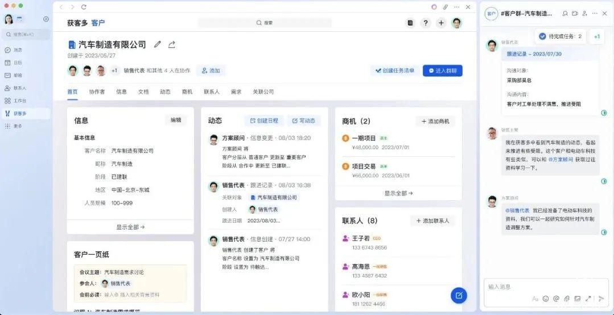The height and width of the screenshot is (315, 614).
Task: Click the blue floating compose button
Action: tap(459, 295)
